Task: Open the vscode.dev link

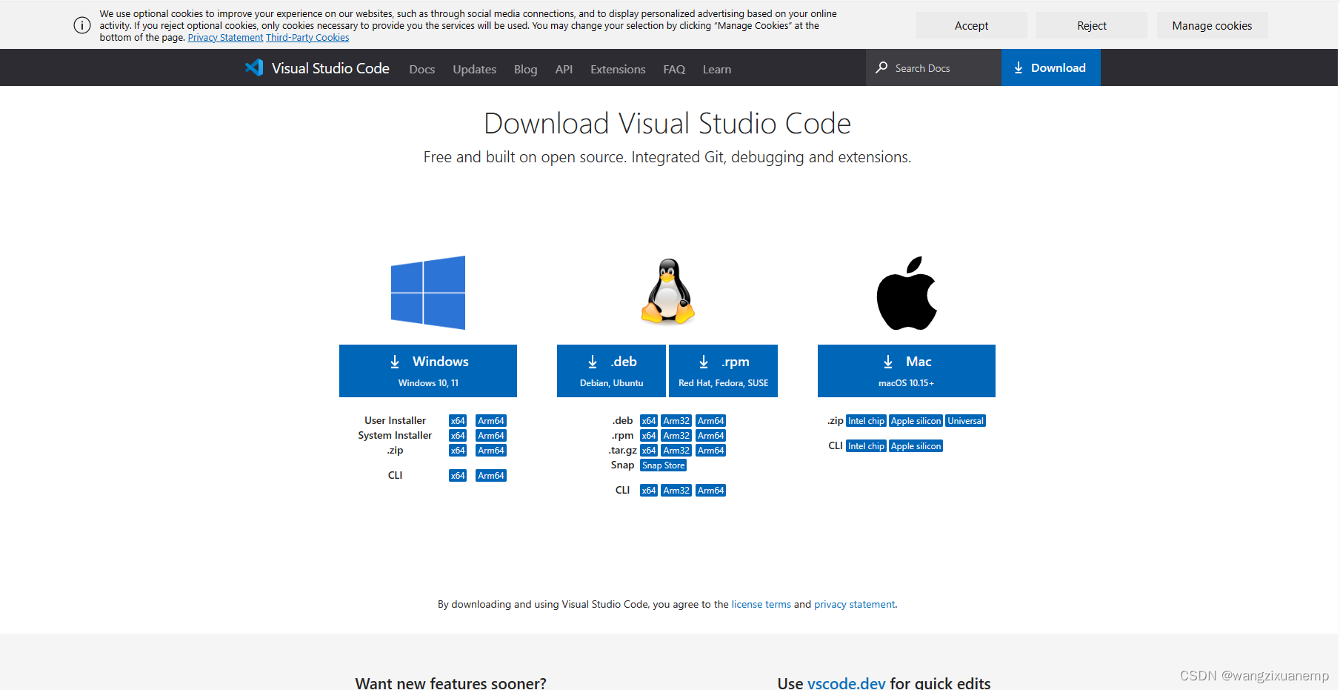Action: [846, 683]
